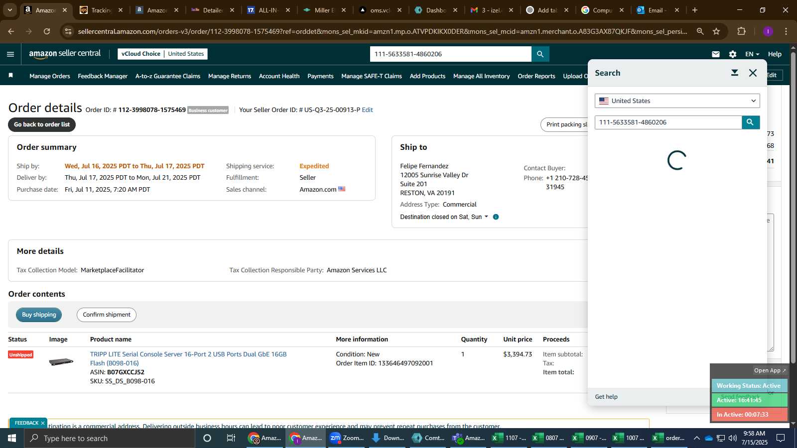Image resolution: width=797 pixels, height=448 pixels.
Task: Open the tab search dropdown arrow
Action: click(x=9, y=10)
